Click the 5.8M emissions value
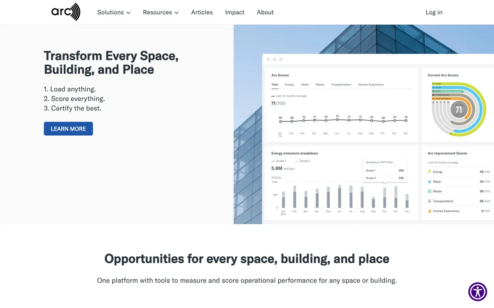 point(277,168)
